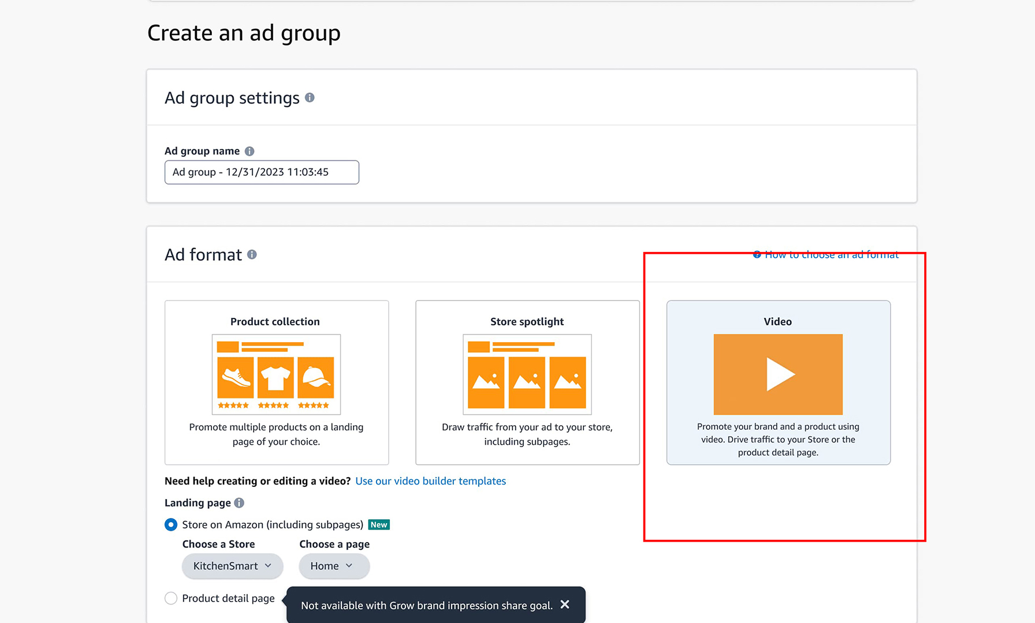Choose the Video format title
The height and width of the screenshot is (623, 1035).
click(777, 322)
